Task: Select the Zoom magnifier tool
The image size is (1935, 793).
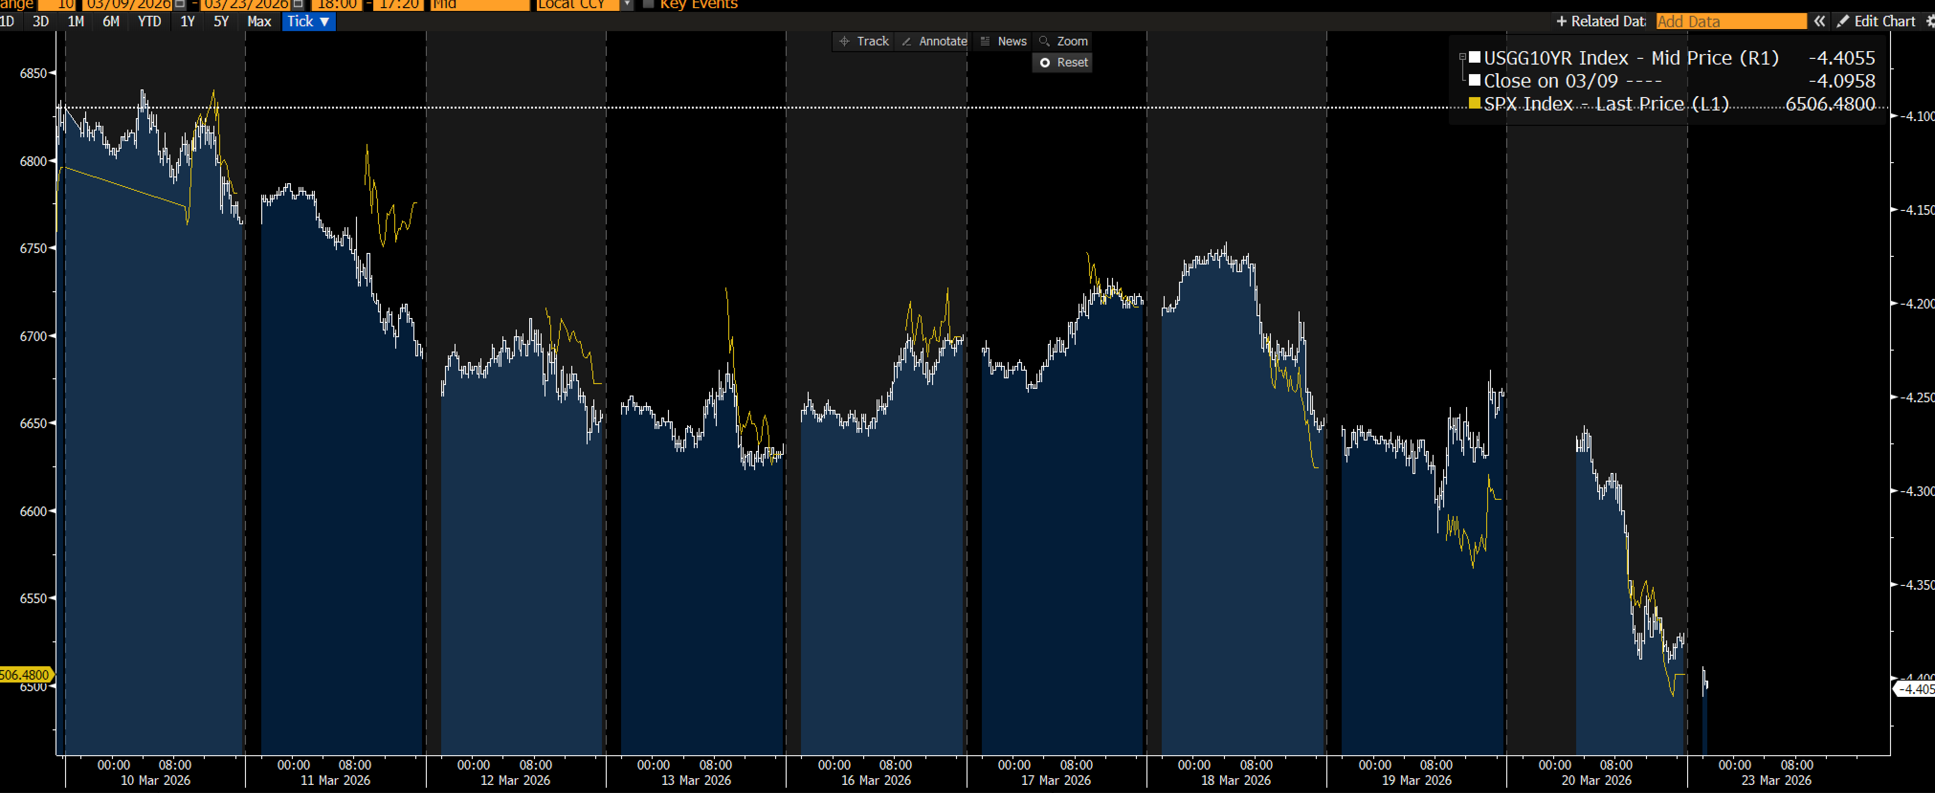Action: 1064,41
